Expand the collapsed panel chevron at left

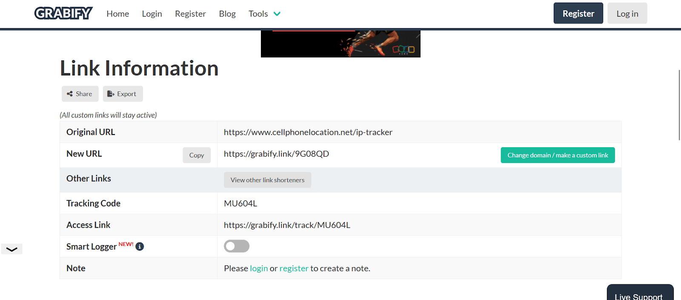[12, 249]
